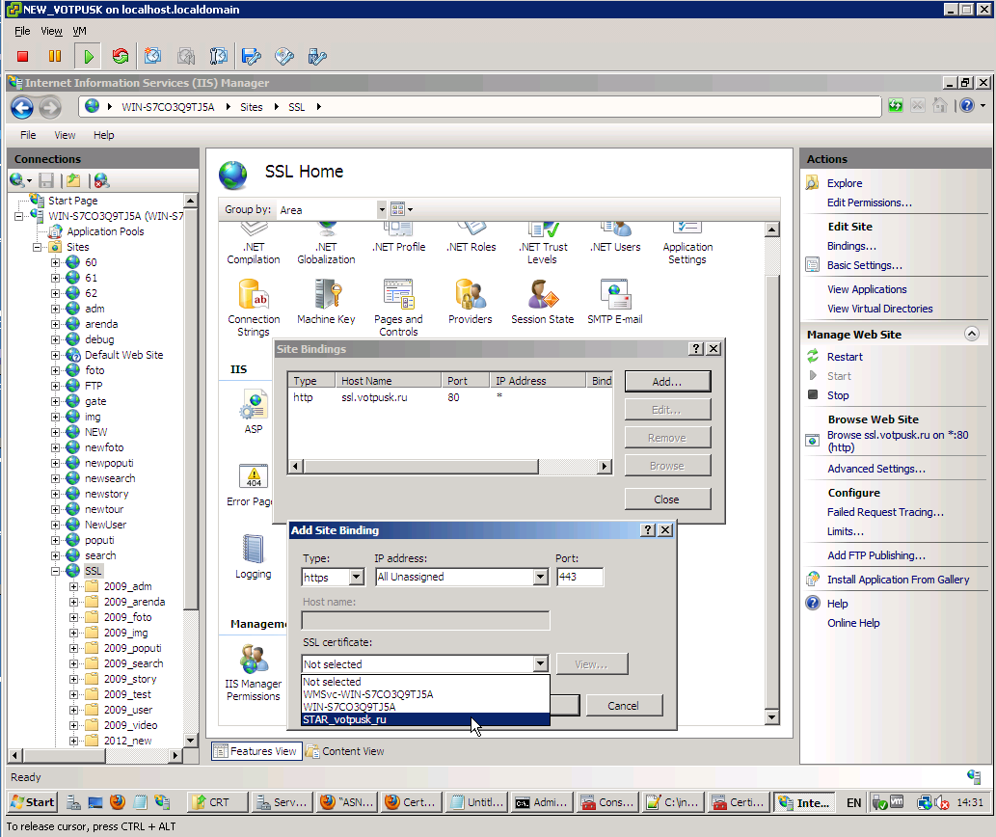Click the Bindings... action link
The width and height of the screenshot is (996, 837).
851,247
